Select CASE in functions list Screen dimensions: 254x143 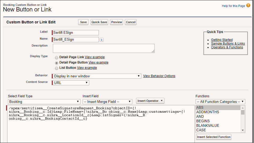(x=218, y=130)
